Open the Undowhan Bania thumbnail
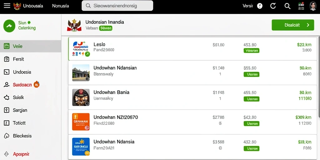Viewport: 320px width, 160px height. pyautogui.click(x=81, y=97)
